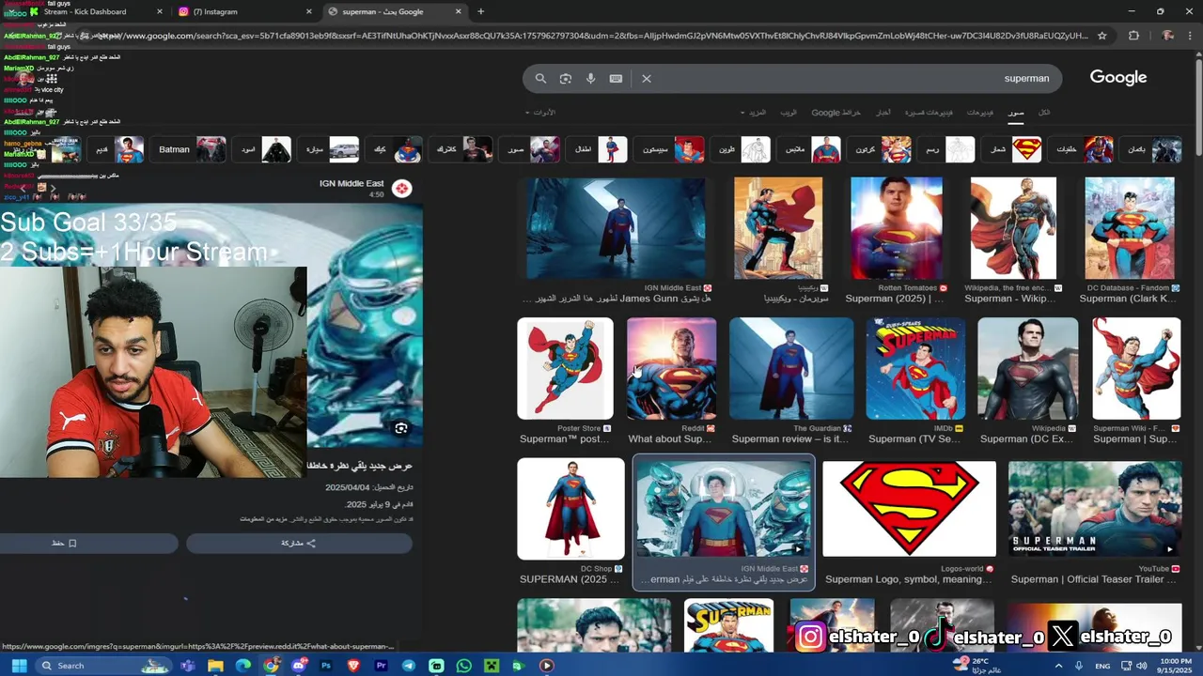
Task: Open Microsoft Edge from the taskbar
Action: click(x=243, y=666)
